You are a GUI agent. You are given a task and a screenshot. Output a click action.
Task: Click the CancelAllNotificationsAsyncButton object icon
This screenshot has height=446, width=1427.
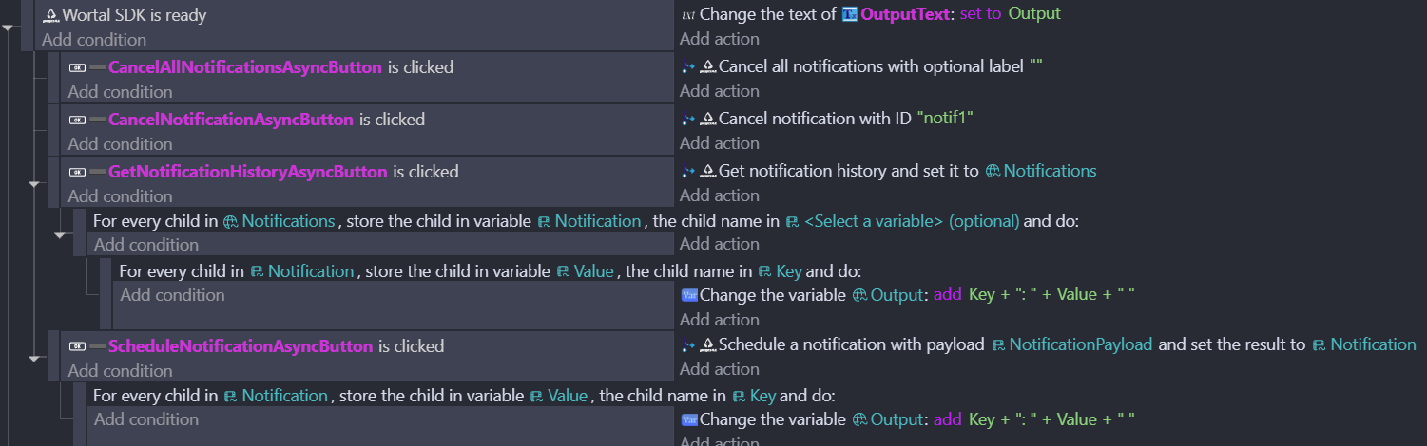tap(77, 67)
